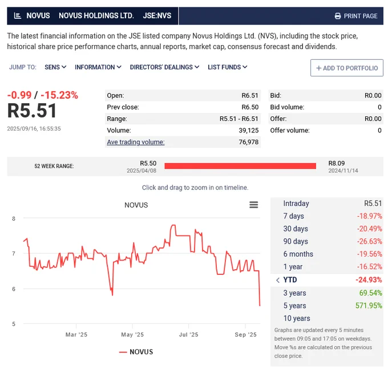Open the LIST FUNDS dropdown

[228, 67]
